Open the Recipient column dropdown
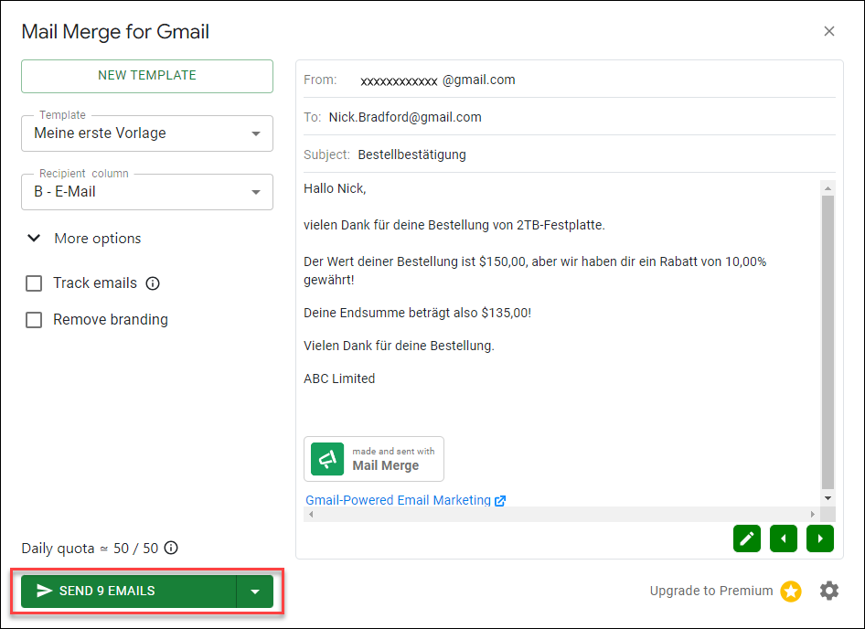 click(x=147, y=192)
